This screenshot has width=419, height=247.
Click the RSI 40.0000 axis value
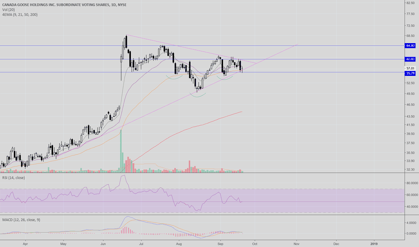(412, 207)
